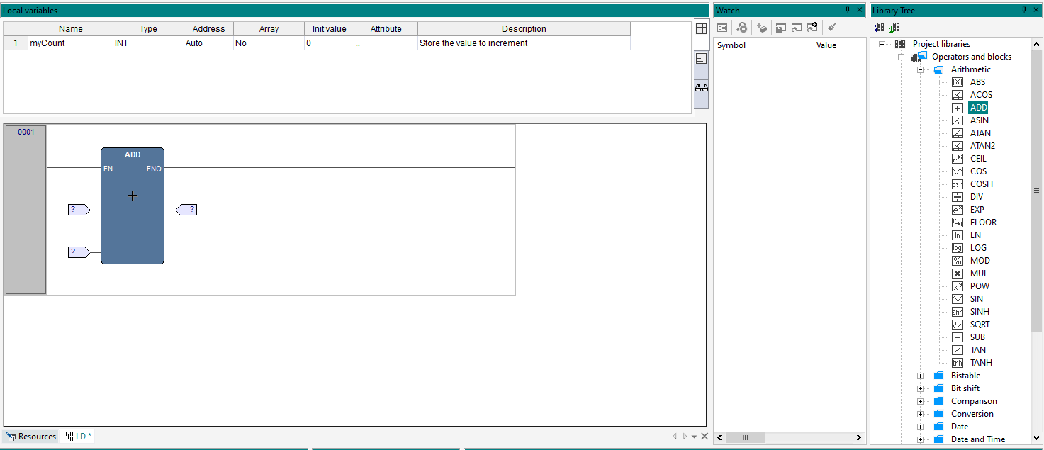This screenshot has height=450, width=1044.
Task: Select the ADD block in the ladder rung
Action: click(133, 206)
